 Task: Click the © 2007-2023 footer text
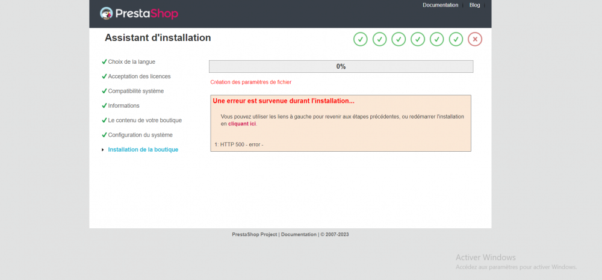click(x=335, y=234)
